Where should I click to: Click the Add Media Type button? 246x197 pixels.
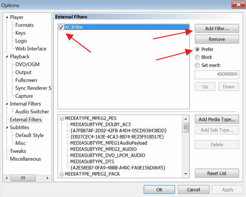coord(217,119)
